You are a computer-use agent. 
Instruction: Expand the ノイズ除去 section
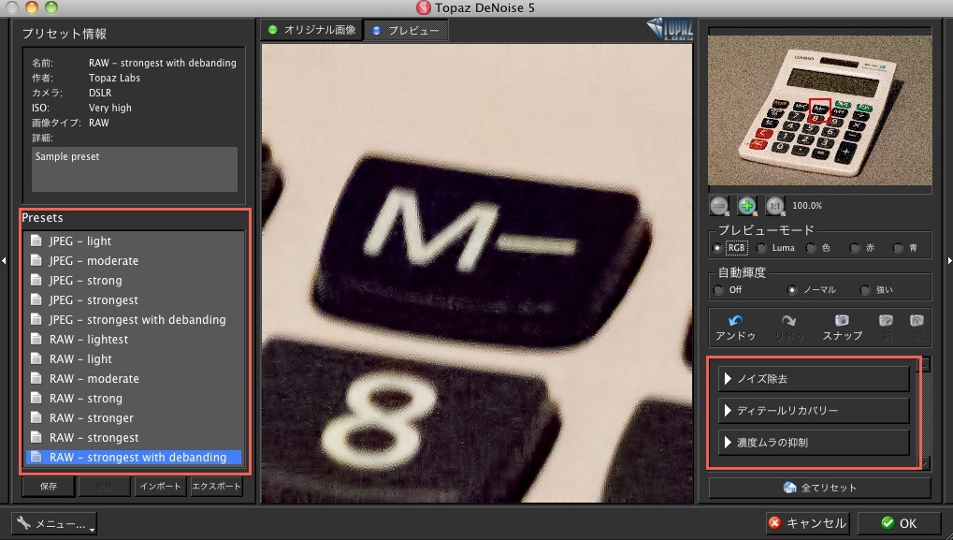click(814, 379)
